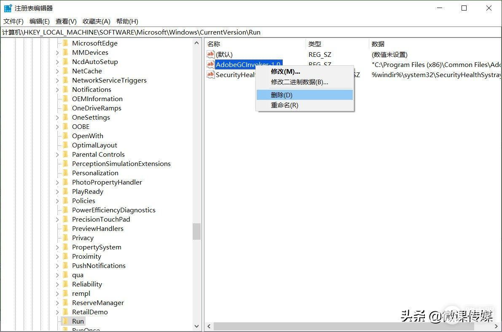Viewport: 502px width, 332px height.
Task: Expand the Notifications key arrow
Action: click(57, 90)
